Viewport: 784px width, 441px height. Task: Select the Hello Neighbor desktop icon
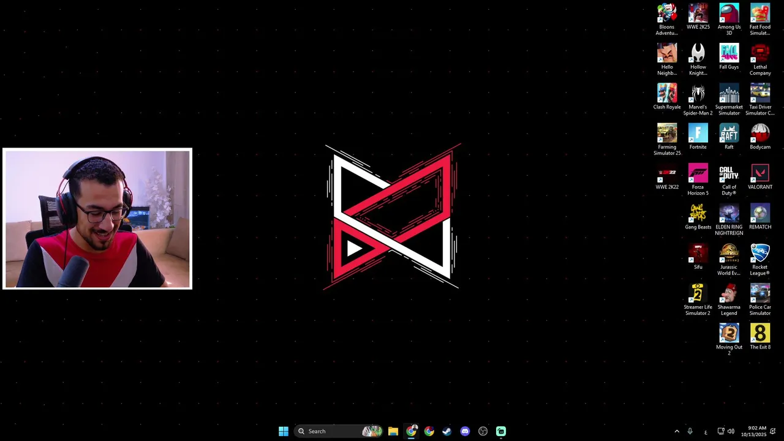[667, 59]
